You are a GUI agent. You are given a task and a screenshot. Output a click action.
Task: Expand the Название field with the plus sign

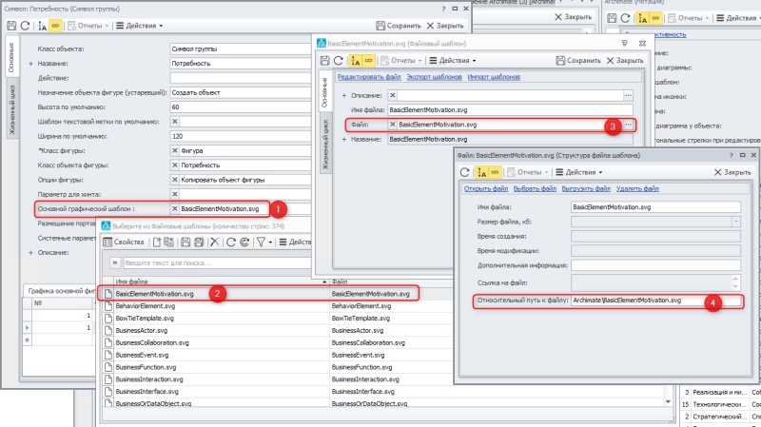(x=30, y=64)
